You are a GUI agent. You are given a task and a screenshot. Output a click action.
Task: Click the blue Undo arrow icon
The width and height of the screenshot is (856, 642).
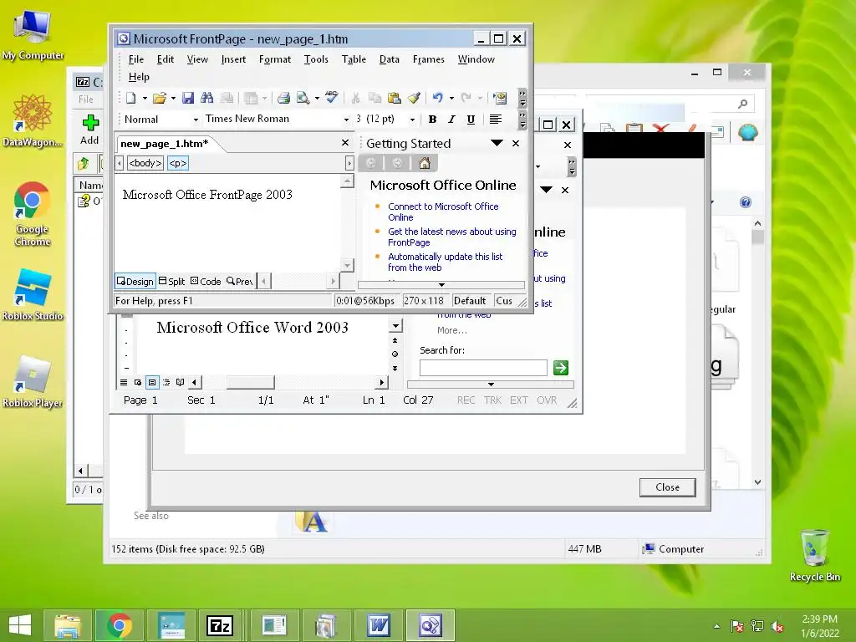pos(437,99)
